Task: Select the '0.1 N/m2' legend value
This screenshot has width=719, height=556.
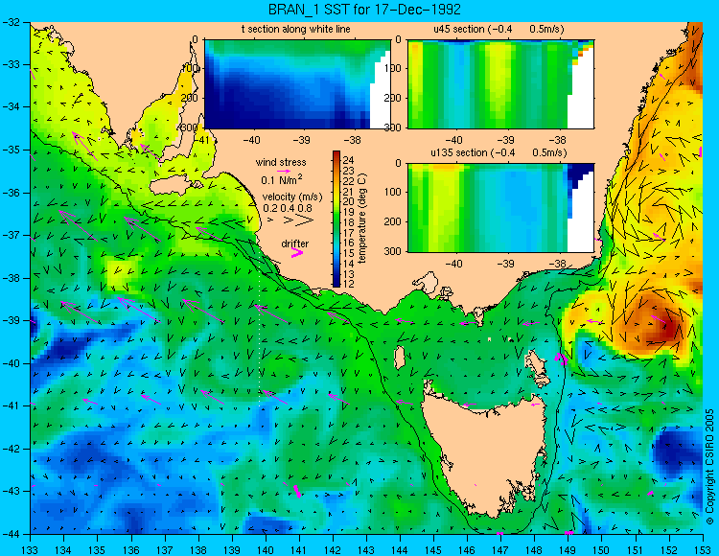Action: coord(282,179)
